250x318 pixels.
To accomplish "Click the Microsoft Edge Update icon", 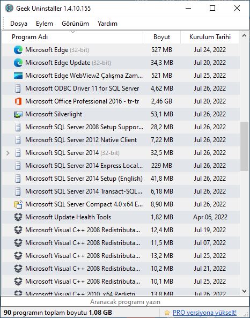I will (x=18, y=63).
